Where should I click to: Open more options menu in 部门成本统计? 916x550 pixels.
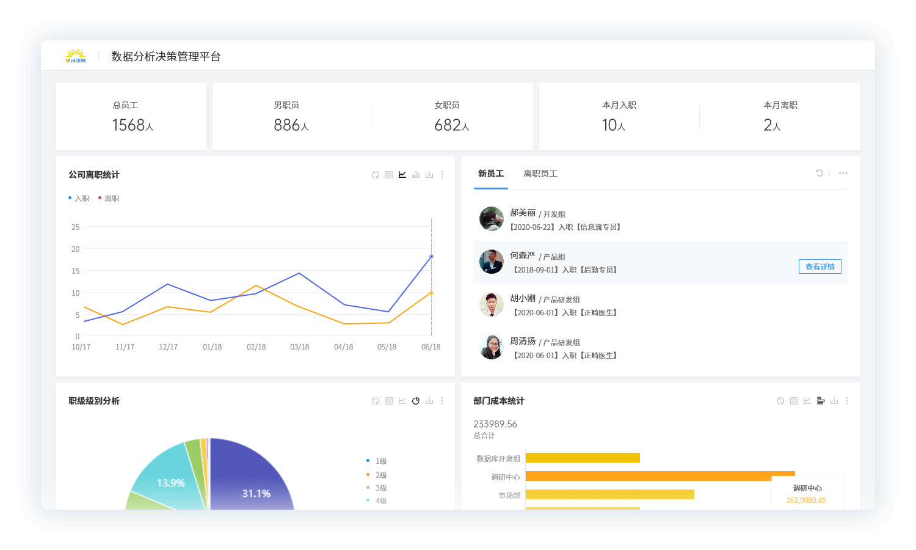pos(847,401)
